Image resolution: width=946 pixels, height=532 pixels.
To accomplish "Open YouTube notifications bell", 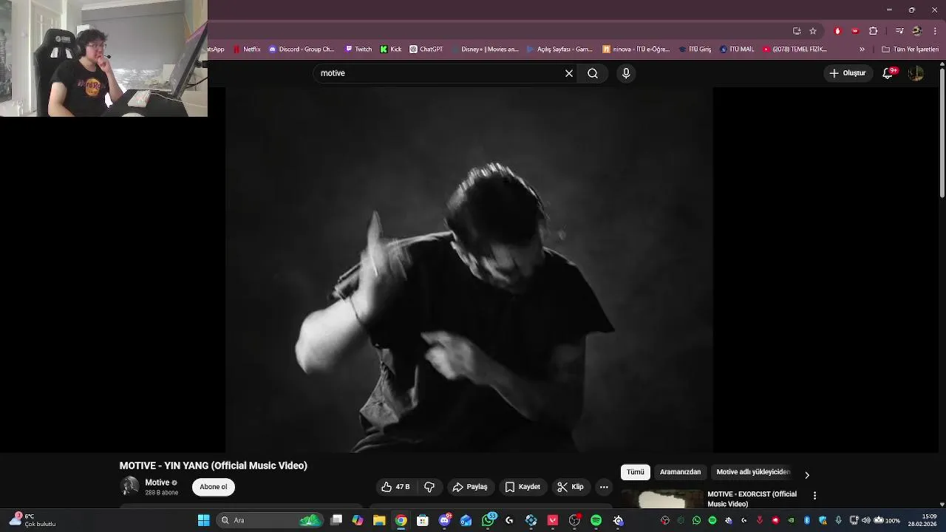I will point(888,73).
